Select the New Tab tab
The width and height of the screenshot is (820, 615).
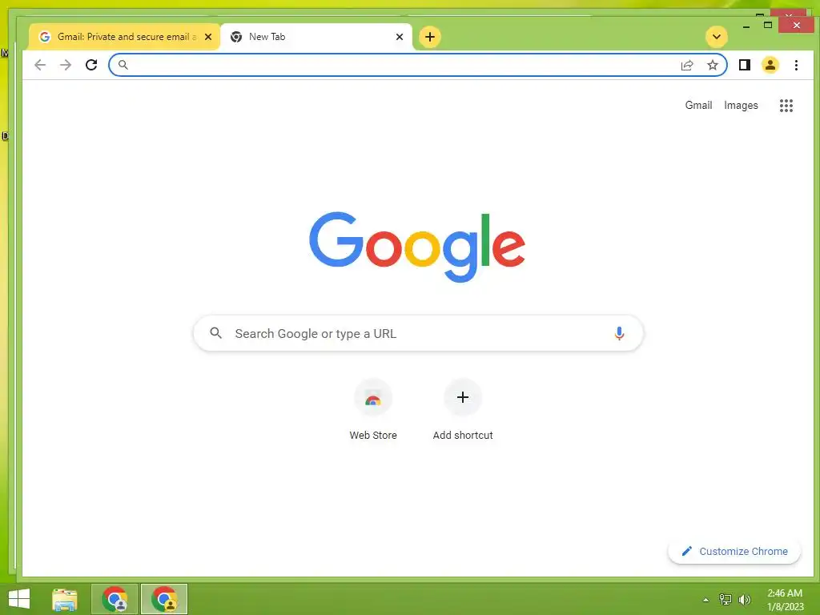316,37
